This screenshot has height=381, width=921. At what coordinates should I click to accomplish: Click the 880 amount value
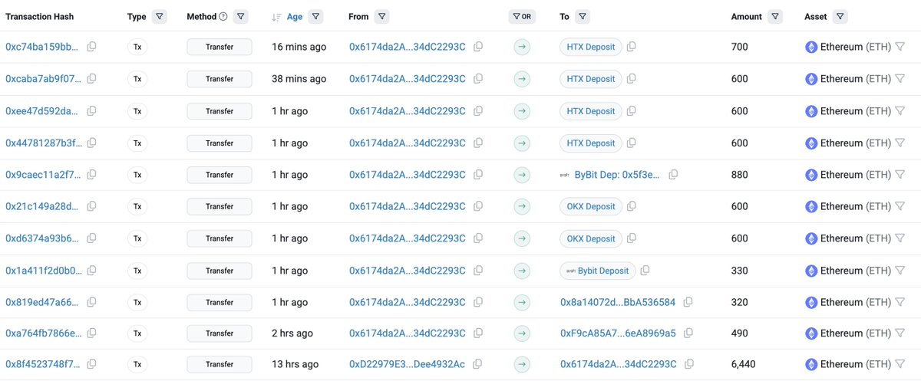[740, 175]
